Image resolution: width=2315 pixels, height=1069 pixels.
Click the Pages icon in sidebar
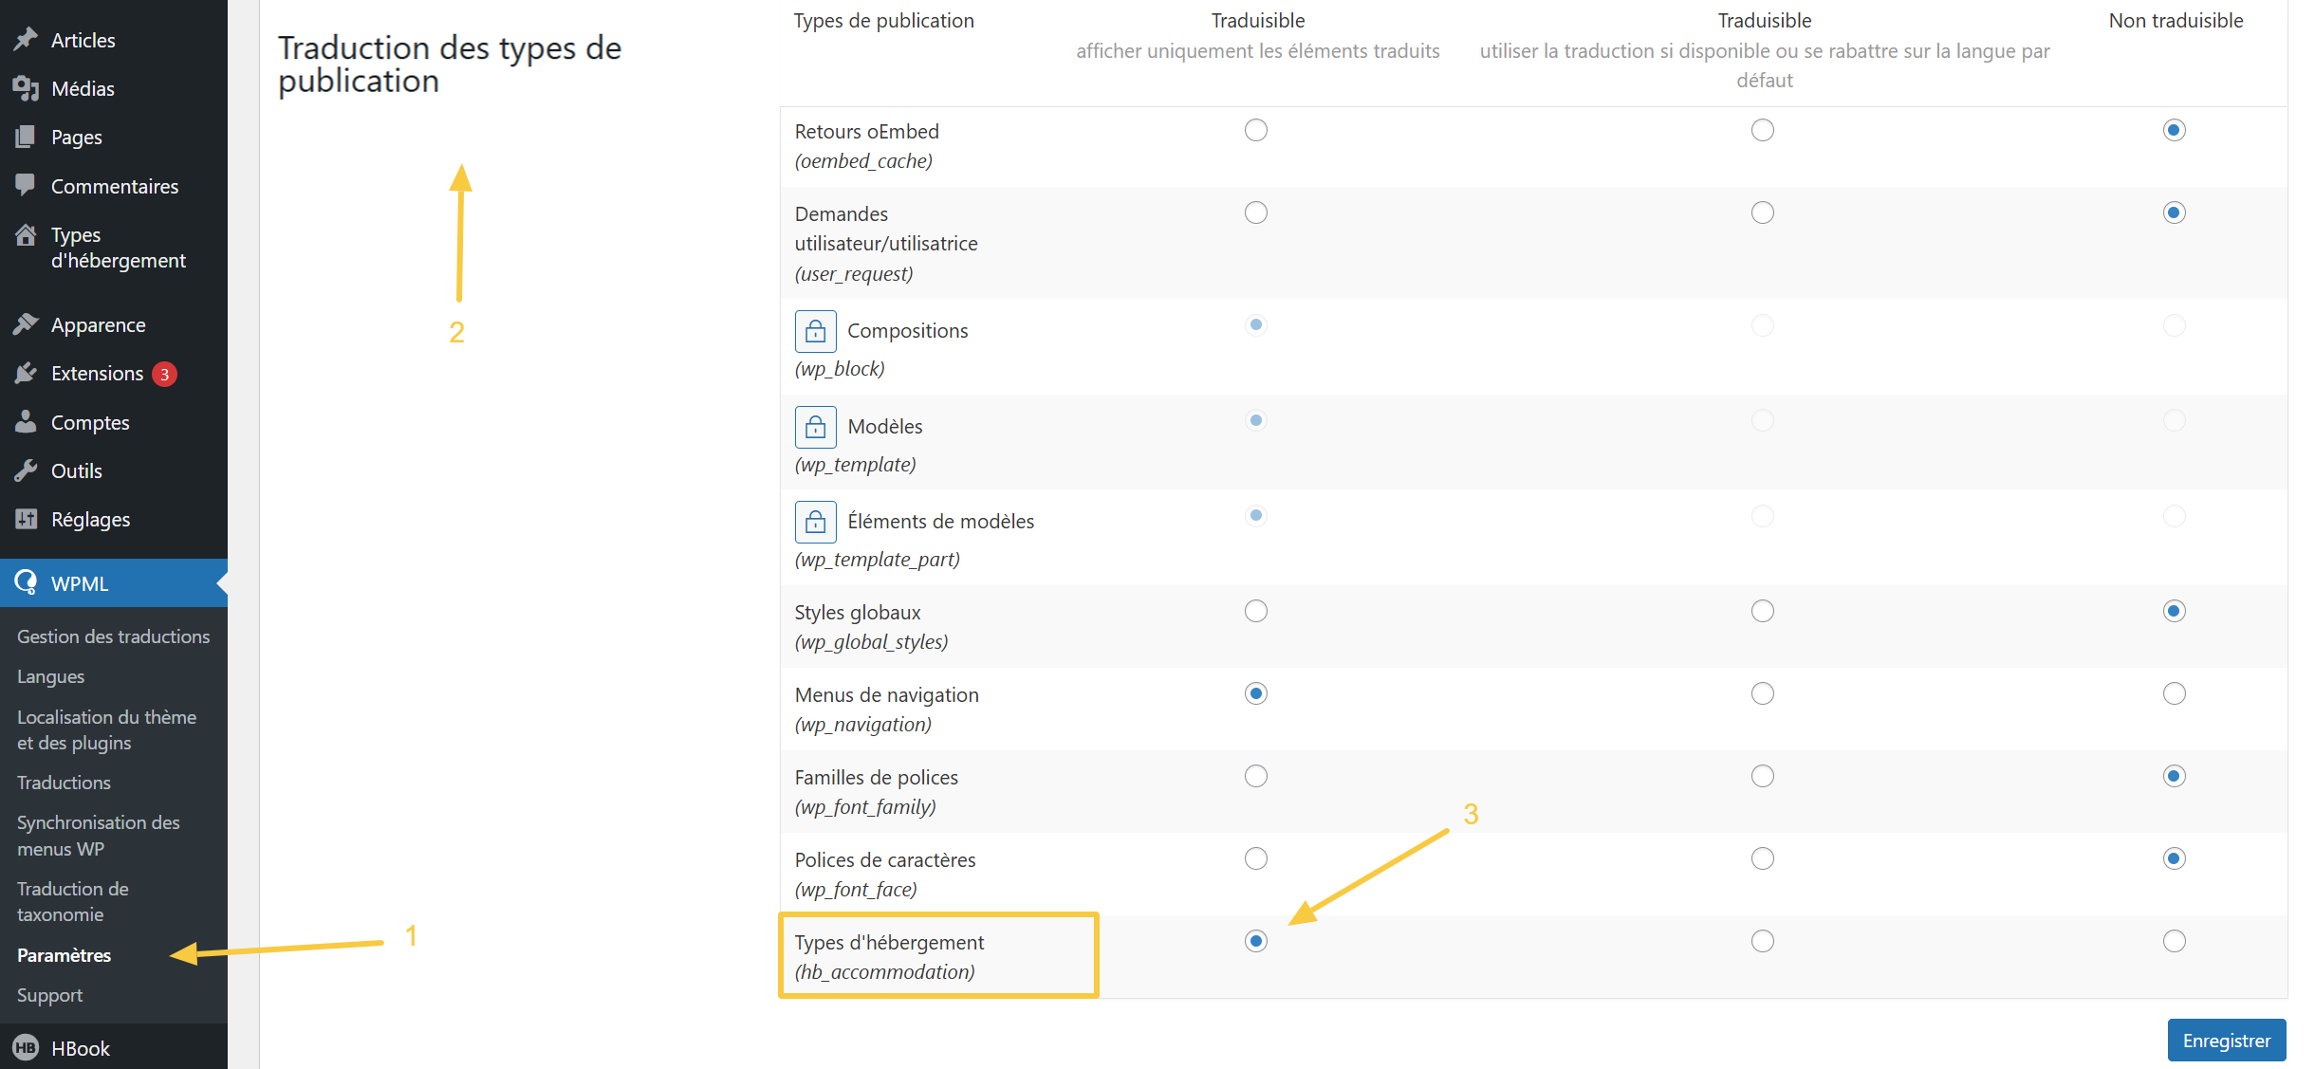click(26, 138)
